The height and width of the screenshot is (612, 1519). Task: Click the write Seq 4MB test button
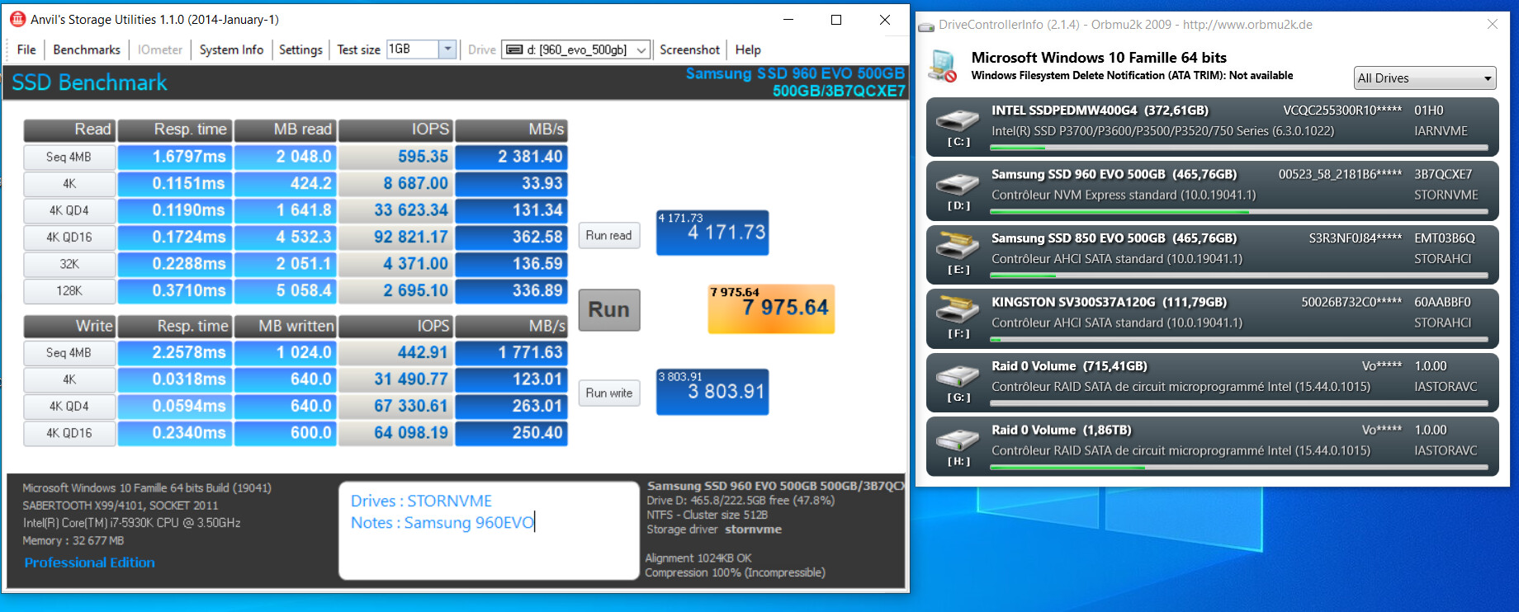(x=69, y=352)
